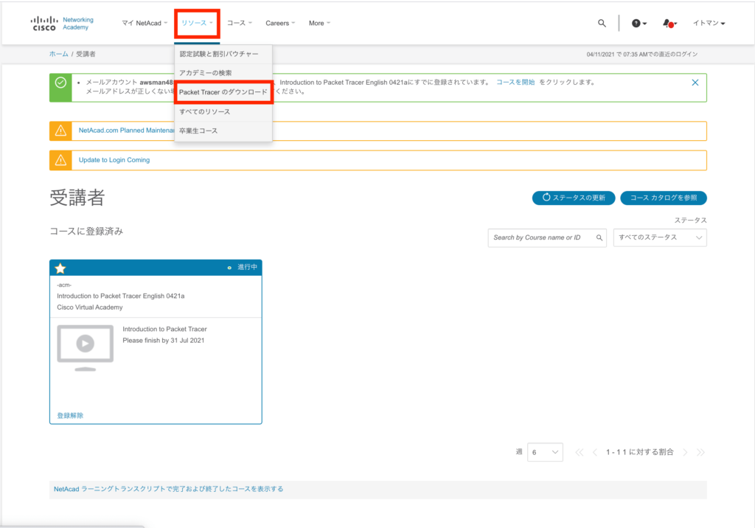755x528 pixels.
Task: Click the ステータスの更新 button
Action: pos(574,198)
